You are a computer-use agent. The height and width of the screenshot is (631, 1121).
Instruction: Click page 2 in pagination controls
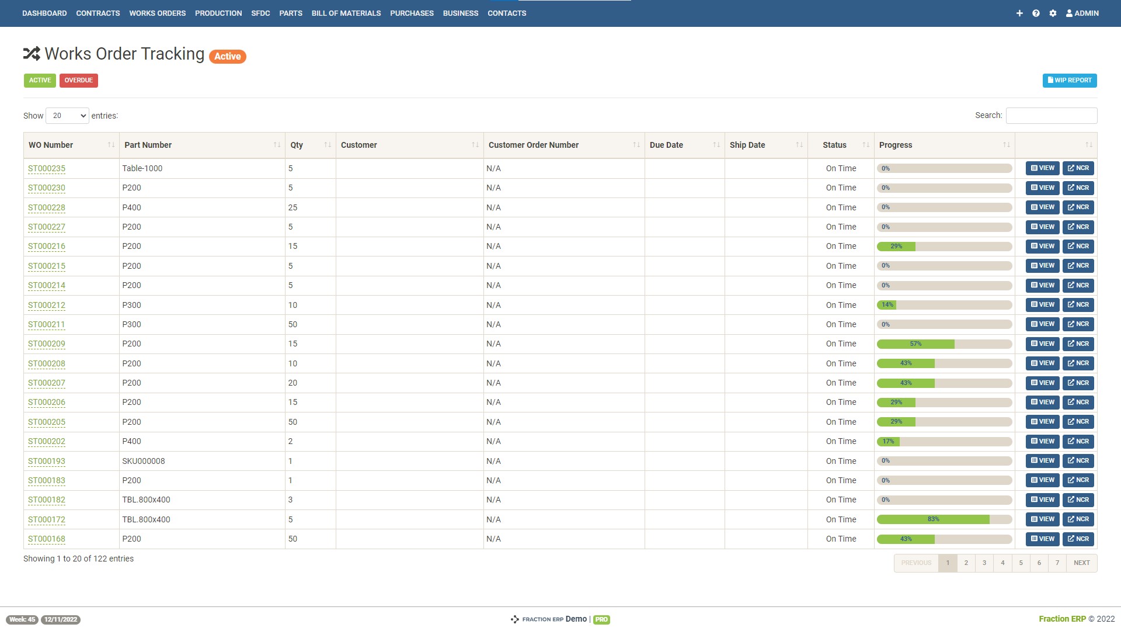click(966, 563)
